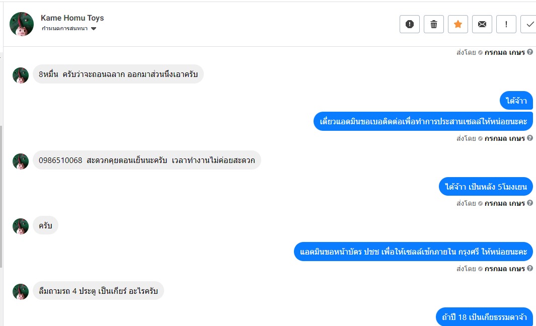This screenshot has width=536, height=326.
Task: Mark conversation as unread with envelope icon
Action: point(482,24)
